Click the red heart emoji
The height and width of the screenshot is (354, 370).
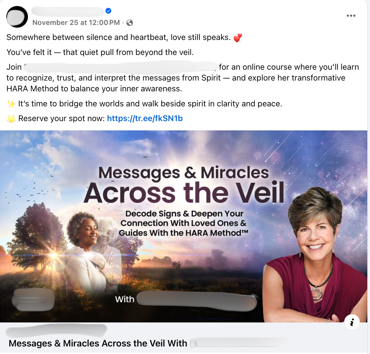click(238, 38)
